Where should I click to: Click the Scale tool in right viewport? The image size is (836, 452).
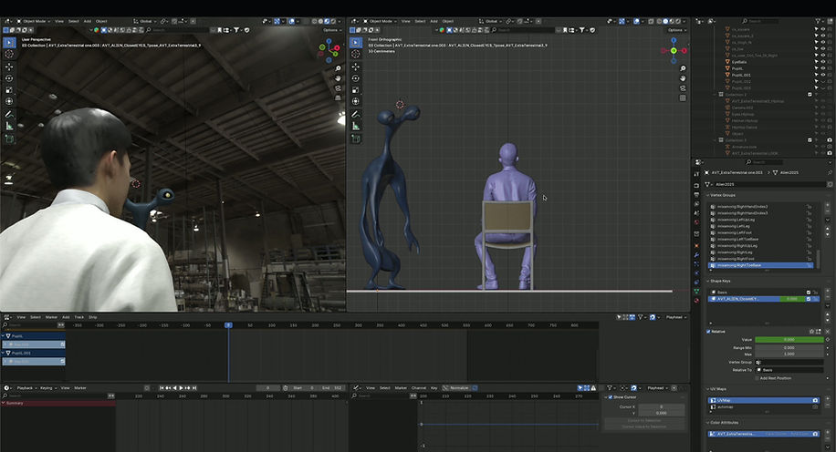(353, 90)
